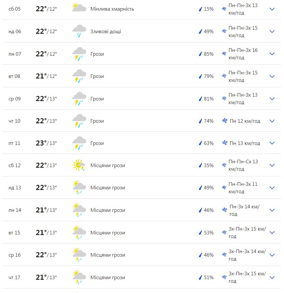Click the wind icon for чт 10
The width and height of the screenshot is (284, 293).
coord(224,121)
